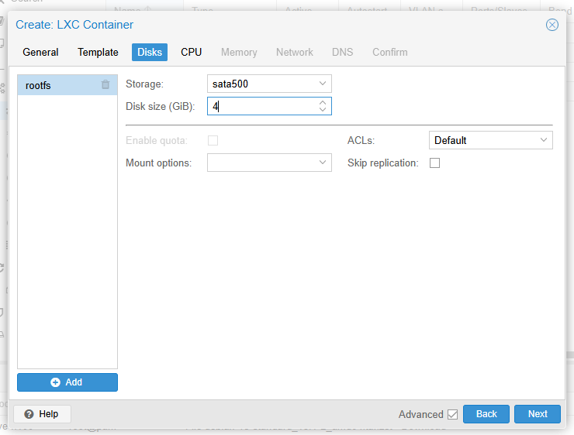Screen dimensions: 574x435
Task: Delete rootfs using the trash icon
Action: (x=105, y=85)
